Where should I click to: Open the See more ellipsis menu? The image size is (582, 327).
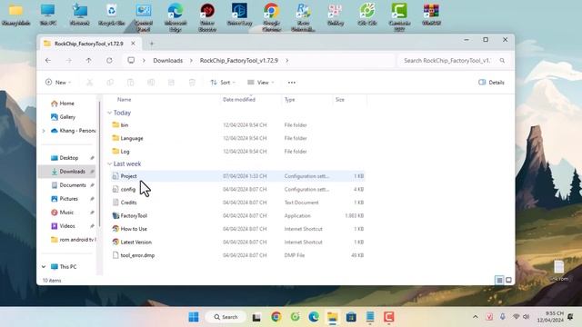[x=292, y=83]
